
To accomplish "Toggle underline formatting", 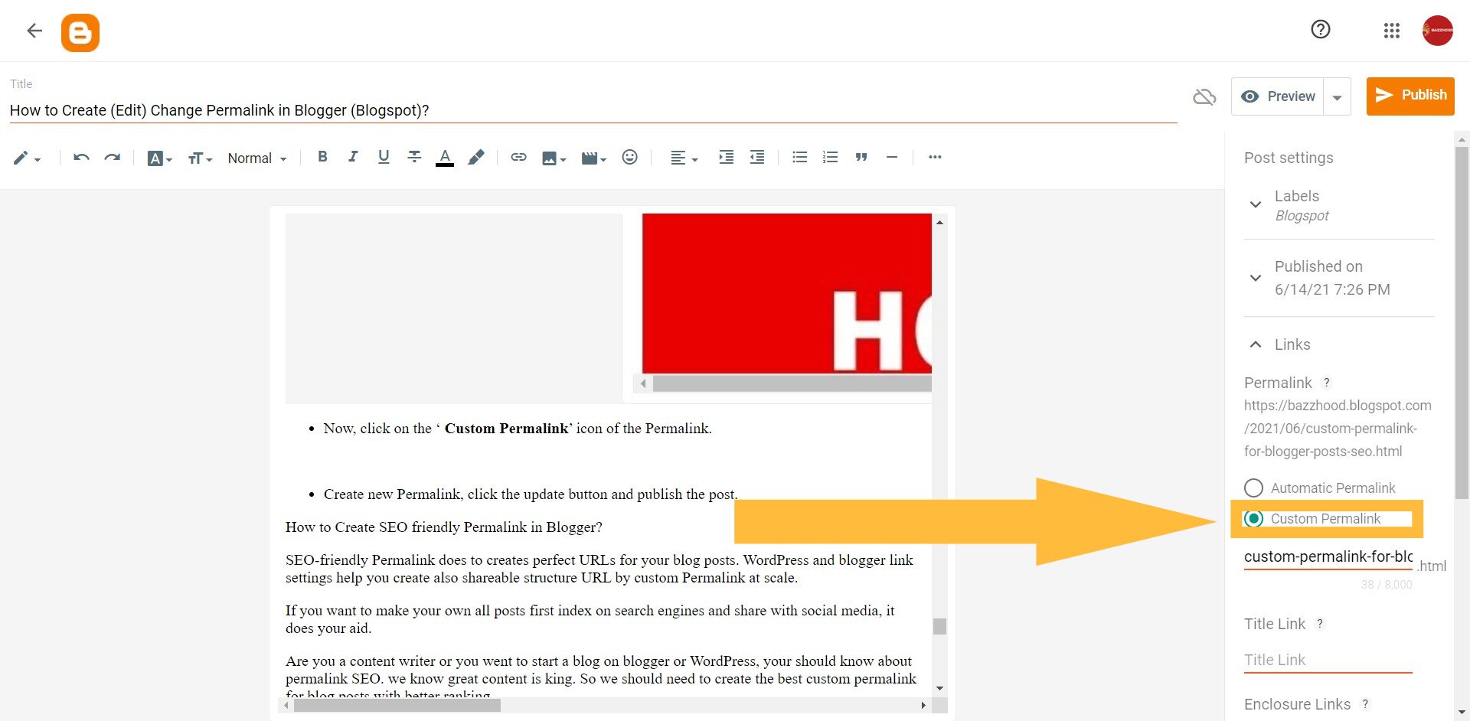I will (384, 157).
